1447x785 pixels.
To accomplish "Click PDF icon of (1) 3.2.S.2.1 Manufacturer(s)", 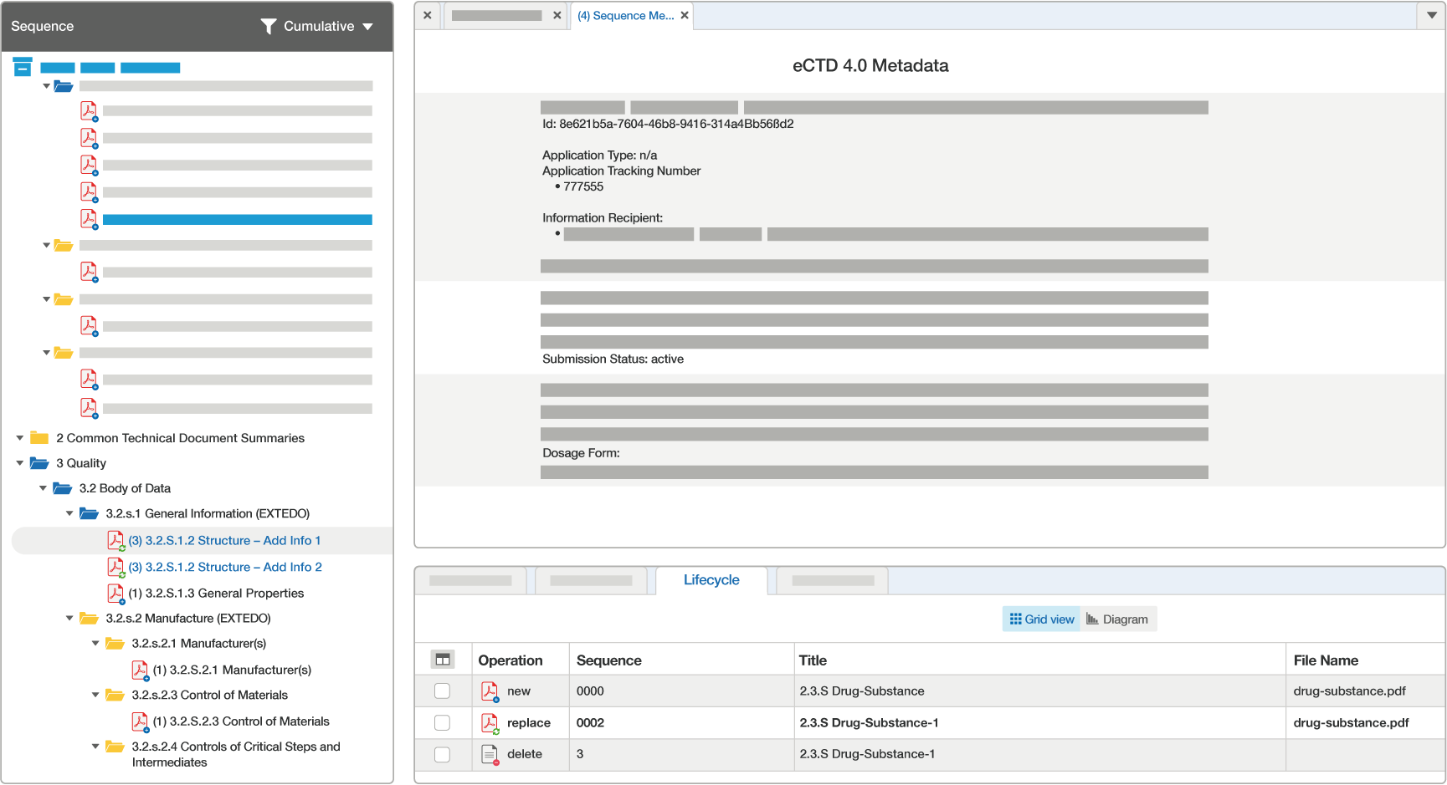I will pos(140,670).
